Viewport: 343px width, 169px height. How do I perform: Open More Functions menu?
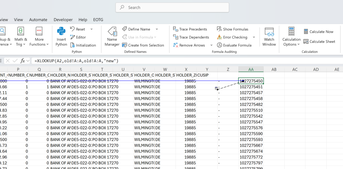[39, 37]
